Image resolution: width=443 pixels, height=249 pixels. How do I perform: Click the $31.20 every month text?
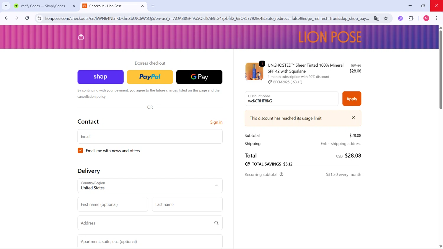(x=343, y=174)
